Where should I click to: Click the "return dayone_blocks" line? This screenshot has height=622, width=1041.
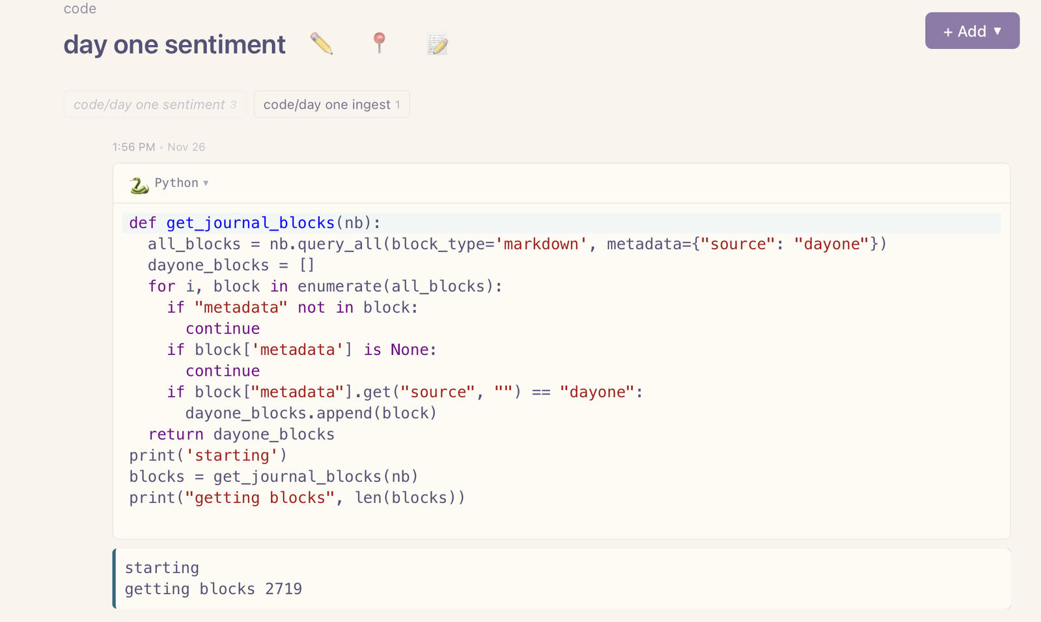241,434
